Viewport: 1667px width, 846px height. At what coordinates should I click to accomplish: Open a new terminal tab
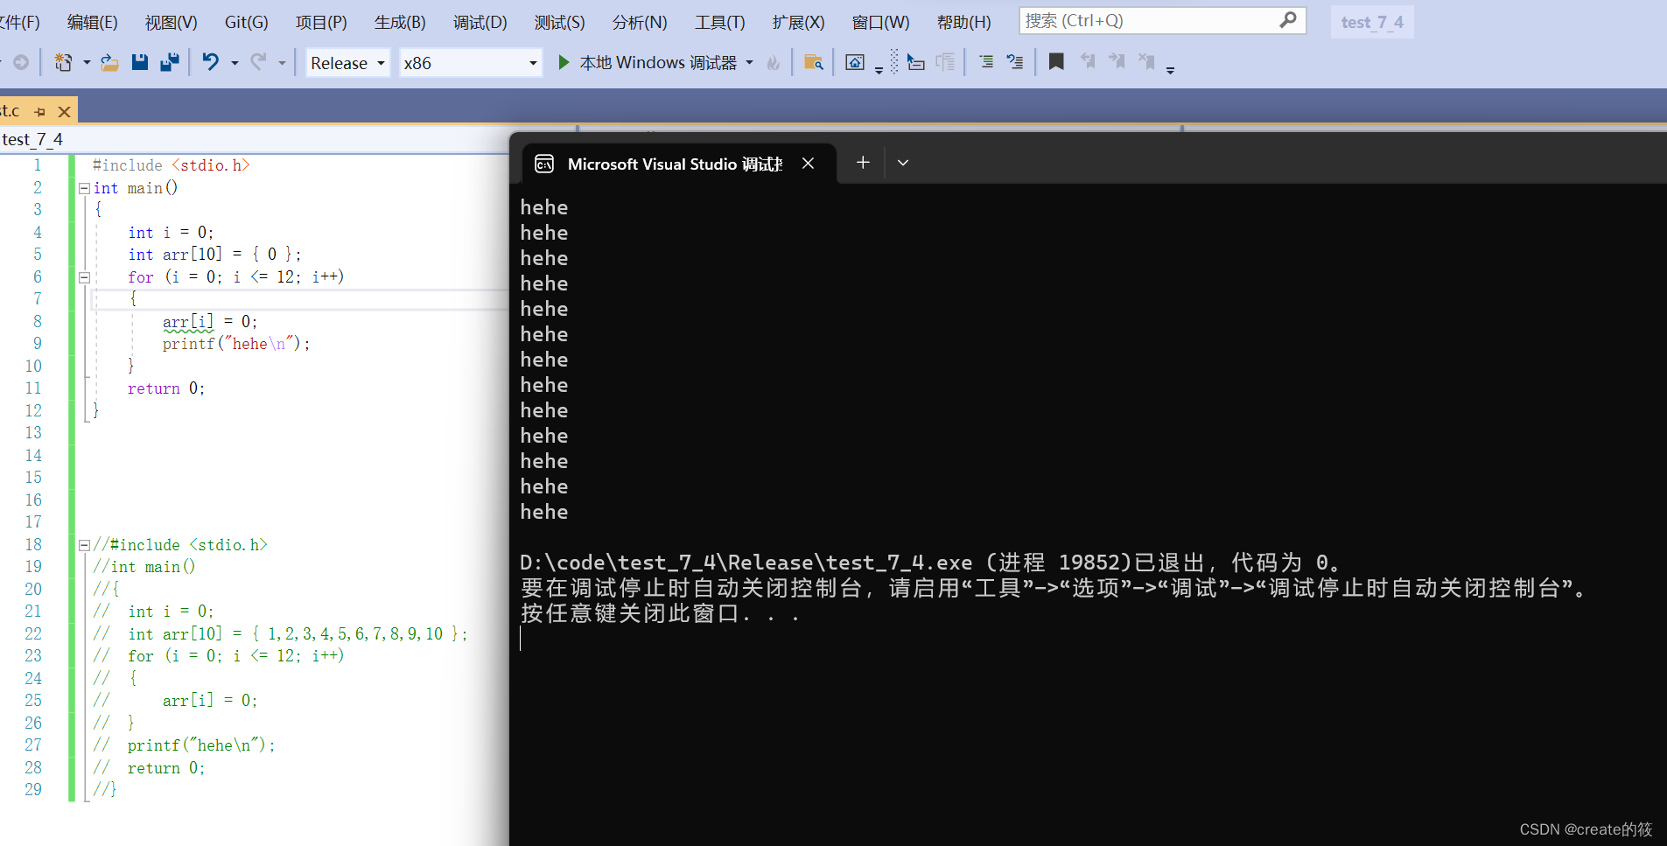(863, 163)
